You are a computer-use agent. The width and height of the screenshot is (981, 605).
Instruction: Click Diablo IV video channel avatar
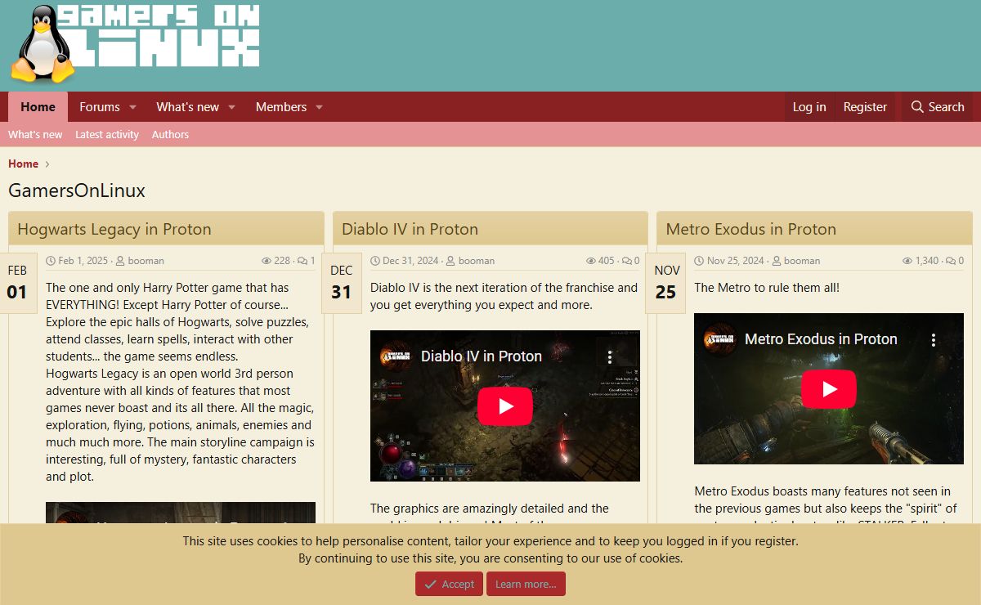396,356
